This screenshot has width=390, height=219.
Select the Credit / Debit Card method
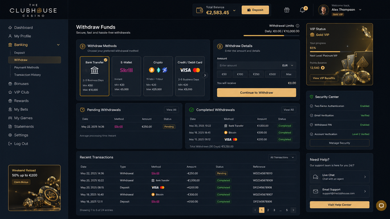click(190, 76)
